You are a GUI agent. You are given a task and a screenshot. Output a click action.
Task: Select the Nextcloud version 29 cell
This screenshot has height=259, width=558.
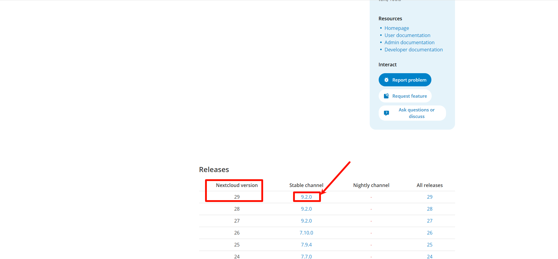point(237,197)
